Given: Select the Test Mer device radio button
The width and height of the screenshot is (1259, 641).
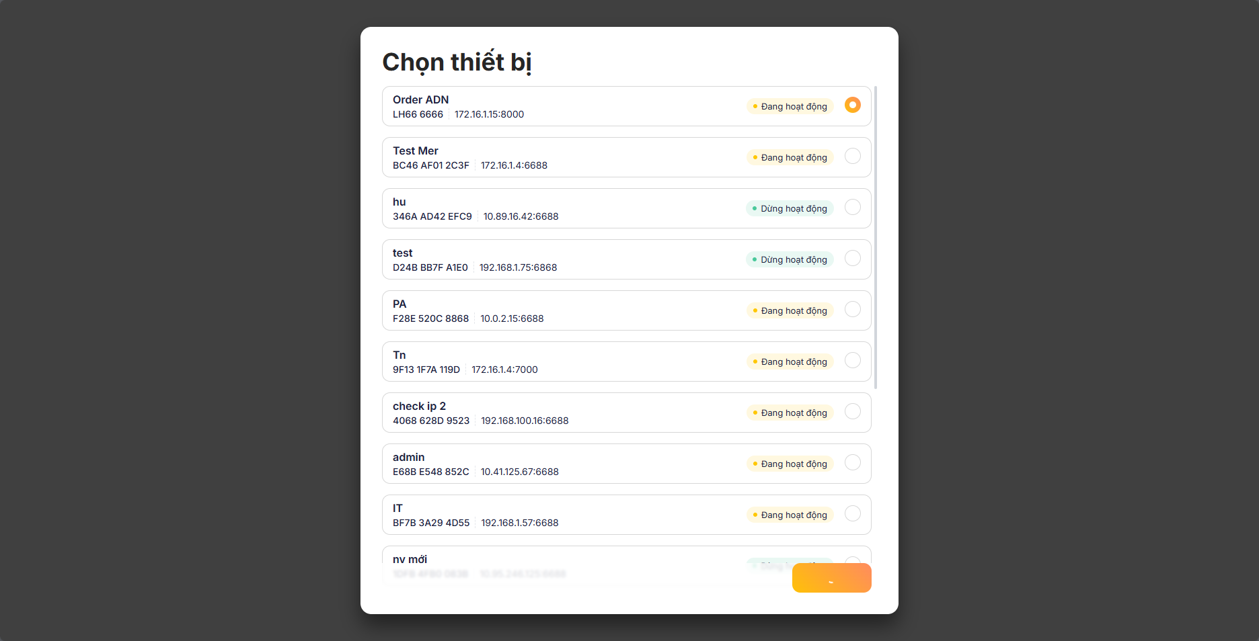Looking at the screenshot, I should (x=852, y=156).
